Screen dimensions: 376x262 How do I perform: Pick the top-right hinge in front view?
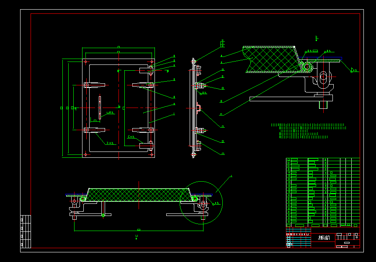[x=146, y=70]
